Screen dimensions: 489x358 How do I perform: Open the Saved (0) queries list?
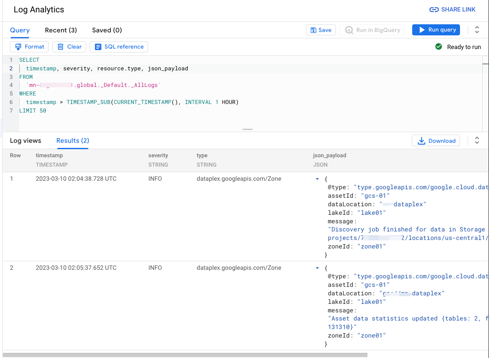click(x=107, y=30)
